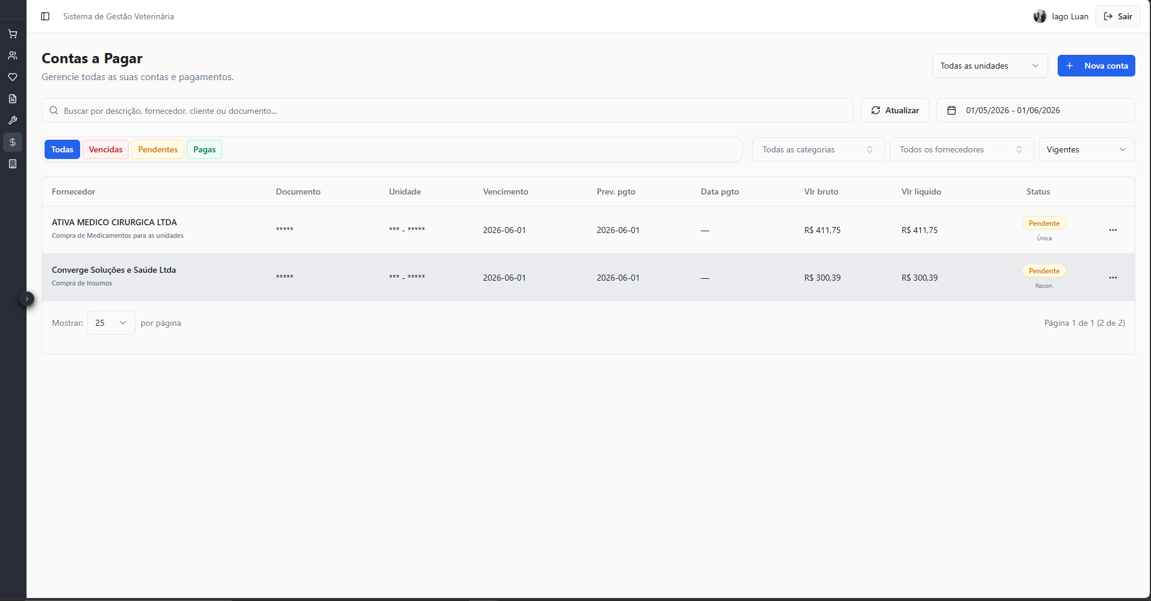Select the Vencidas filter tab
This screenshot has height=601, width=1151.
tap(105, 149)
